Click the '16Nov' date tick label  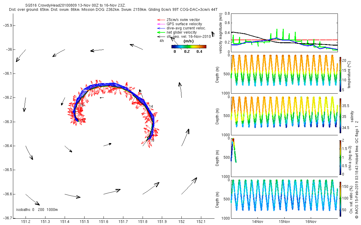[x=311, y=222]
